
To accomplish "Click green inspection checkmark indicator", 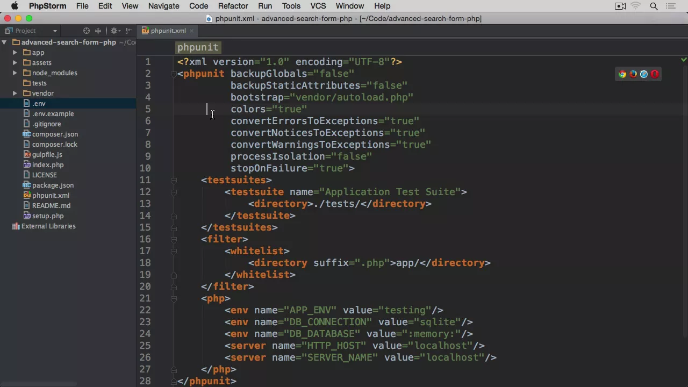I will 684,60.
